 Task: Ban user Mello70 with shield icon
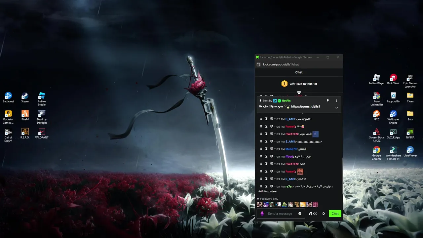(272, 149)
